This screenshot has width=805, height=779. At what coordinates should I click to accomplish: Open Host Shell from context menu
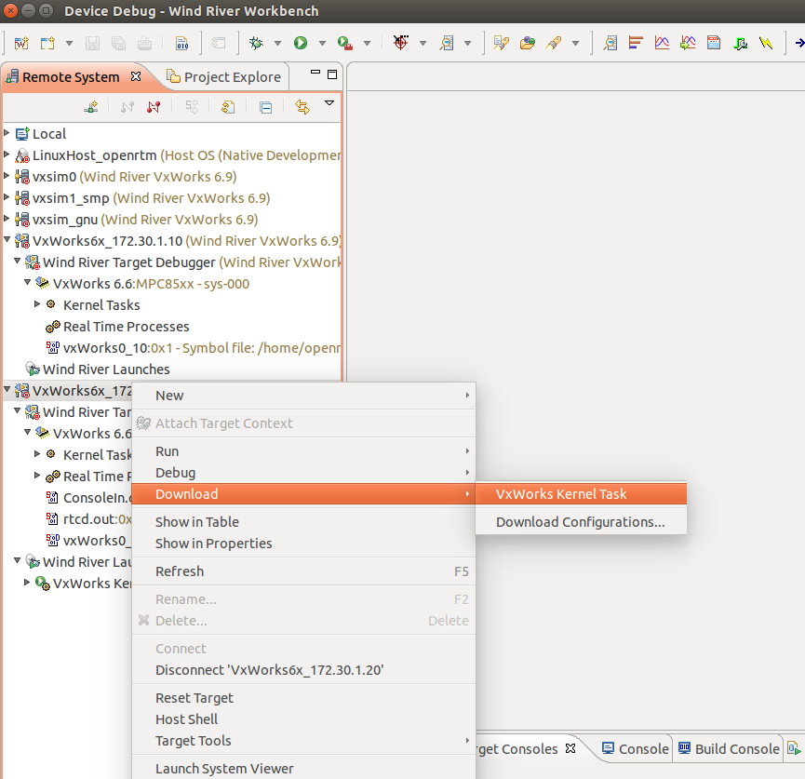point(303,719)
